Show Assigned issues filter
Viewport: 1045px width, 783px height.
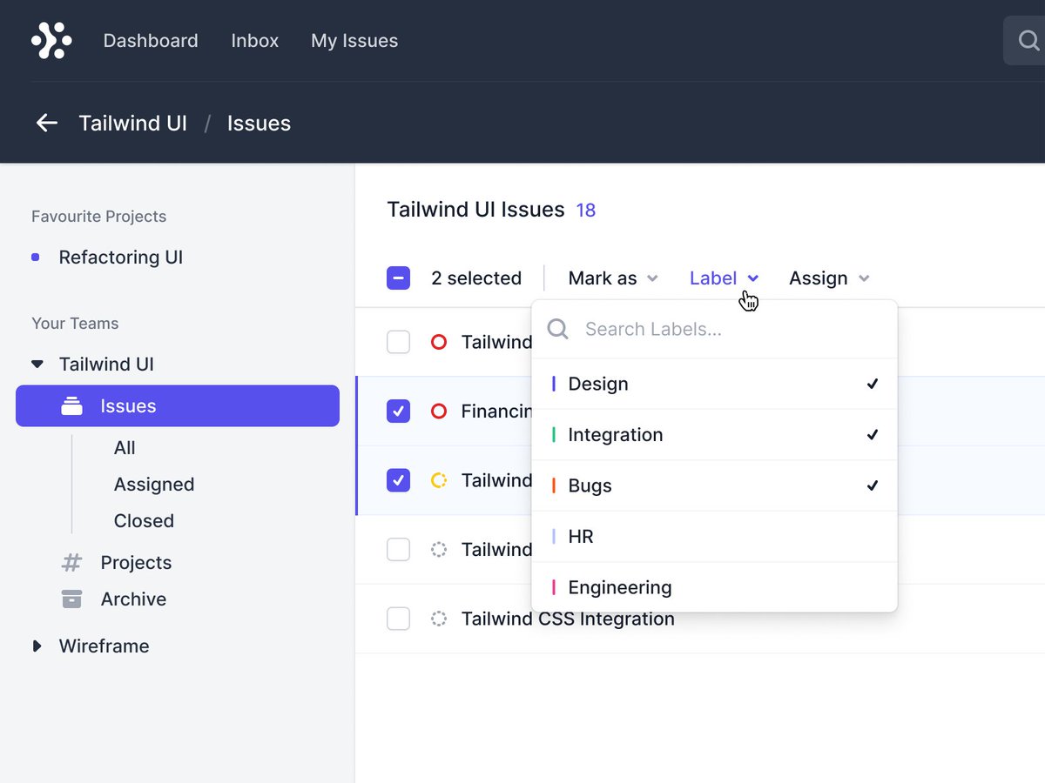point(154,484)
